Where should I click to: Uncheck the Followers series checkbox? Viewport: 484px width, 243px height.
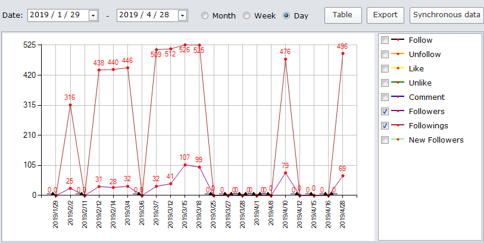point(385,112)
